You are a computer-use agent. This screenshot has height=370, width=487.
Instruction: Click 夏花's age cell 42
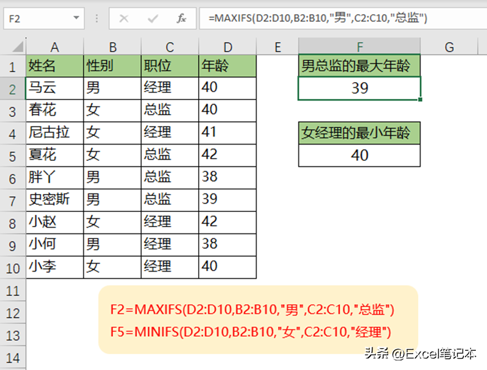227,155
